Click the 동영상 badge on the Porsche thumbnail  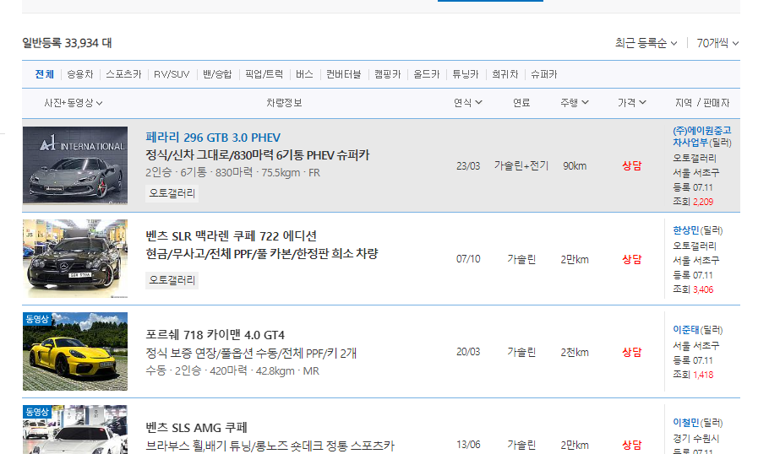pyautogui.click(x=37, y=319)
